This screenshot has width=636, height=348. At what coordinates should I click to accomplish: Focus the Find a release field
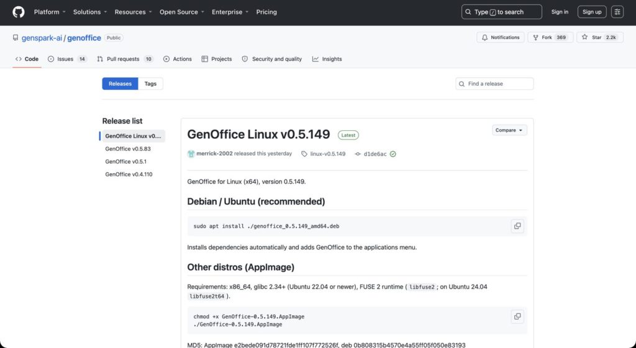(494, 84)
